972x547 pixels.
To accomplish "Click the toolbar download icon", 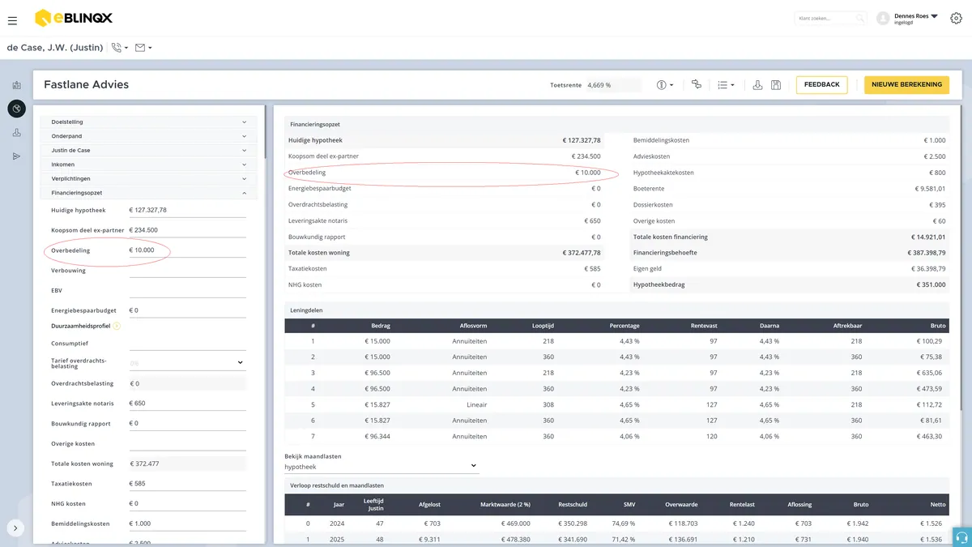I will click(x=757, y=84).
